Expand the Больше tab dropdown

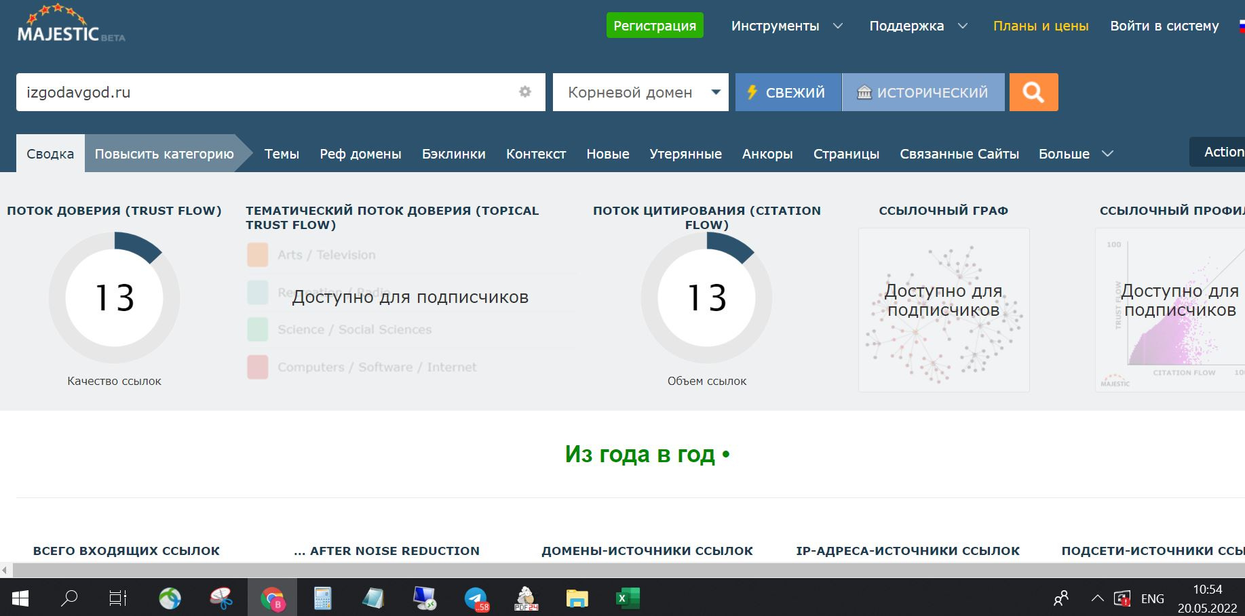(1076, 154)
